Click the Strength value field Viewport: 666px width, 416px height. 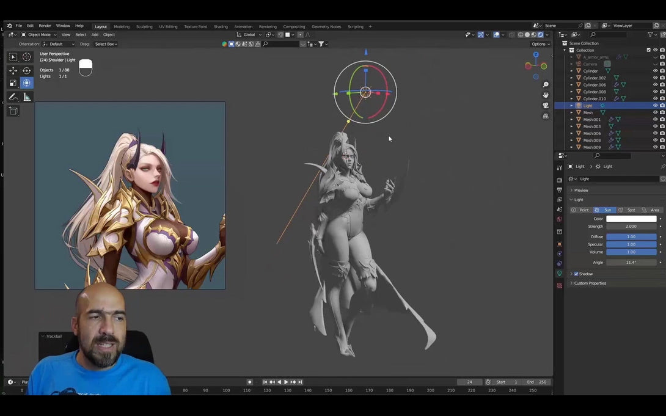click(631, 226)
